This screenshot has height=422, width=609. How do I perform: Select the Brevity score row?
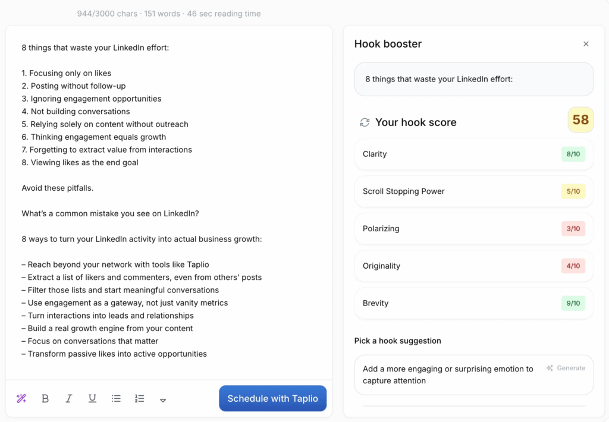[473, 303]
